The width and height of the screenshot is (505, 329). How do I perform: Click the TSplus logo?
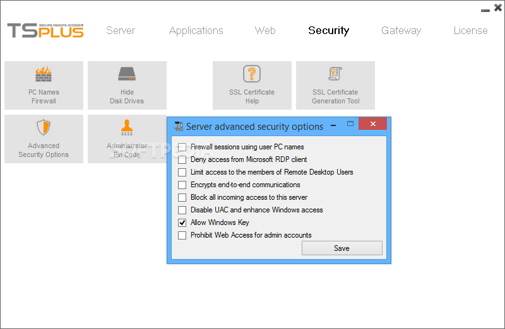pyautogui.click(x=45, y=30)
